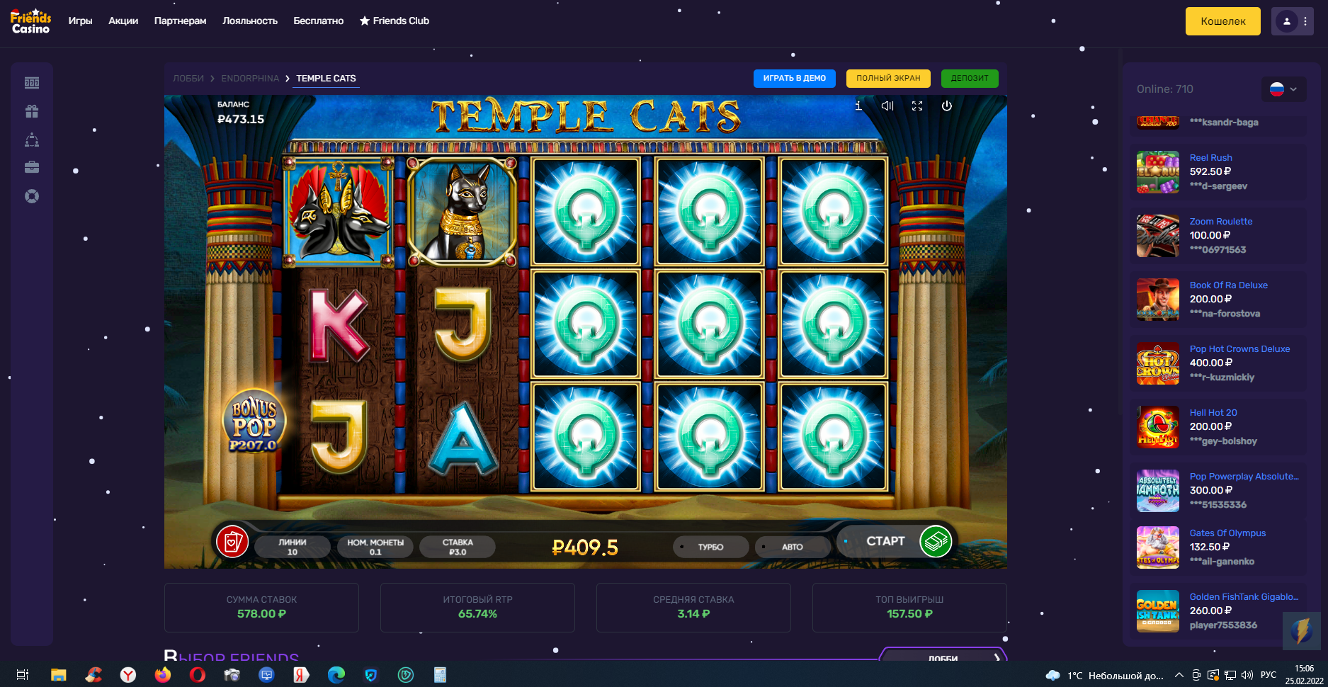This screenshot has width=1328, height=687.
Task: Toggle the ТУРБО mode switch
Action: (710, 547)
